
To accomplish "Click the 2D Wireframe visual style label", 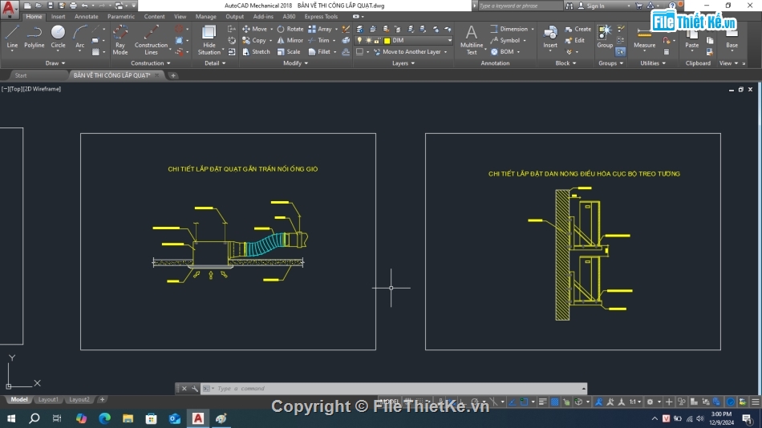I will point(42,89).
